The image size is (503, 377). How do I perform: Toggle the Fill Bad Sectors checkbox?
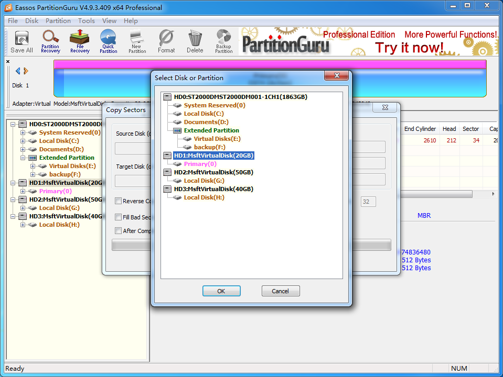pyautogui.click(x=119, y=217)
